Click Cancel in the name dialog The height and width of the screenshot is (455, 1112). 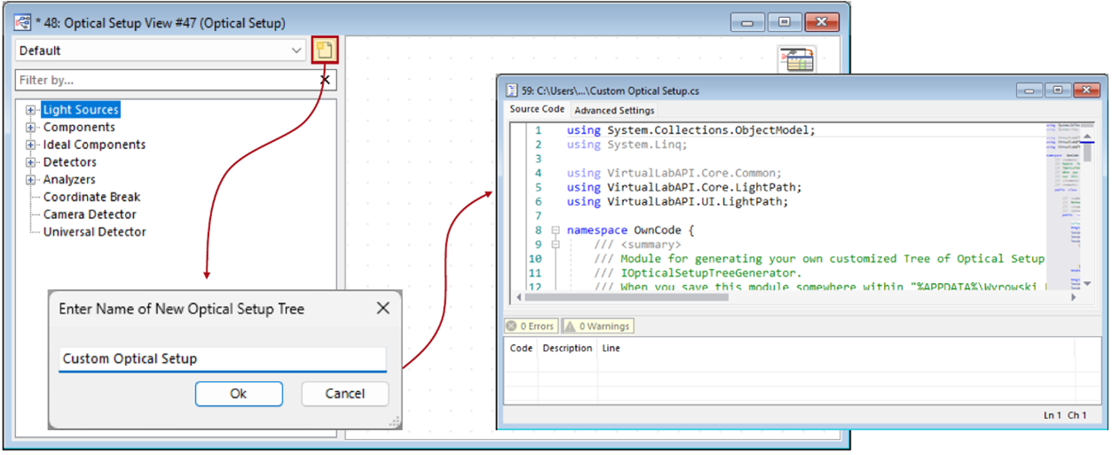pyautogui.click(x=345, y=394)
